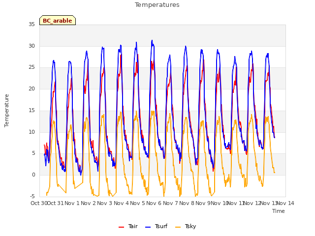Viewport: 315px width, 236px height.
Task: Click the red Tair legend swatch
Action: pyautogui.click(x=122, y=227)
